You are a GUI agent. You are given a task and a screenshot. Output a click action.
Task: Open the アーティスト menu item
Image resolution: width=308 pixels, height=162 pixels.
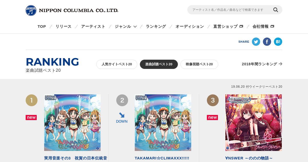click(x=93, y=26)
